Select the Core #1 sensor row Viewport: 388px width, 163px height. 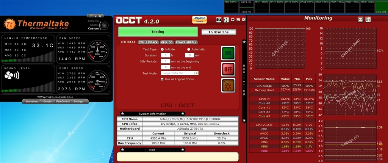click(282, 108)
